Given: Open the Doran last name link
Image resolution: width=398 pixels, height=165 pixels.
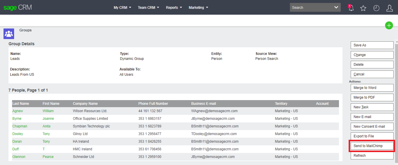Looking at the screenshot, I should pos(17,142).
